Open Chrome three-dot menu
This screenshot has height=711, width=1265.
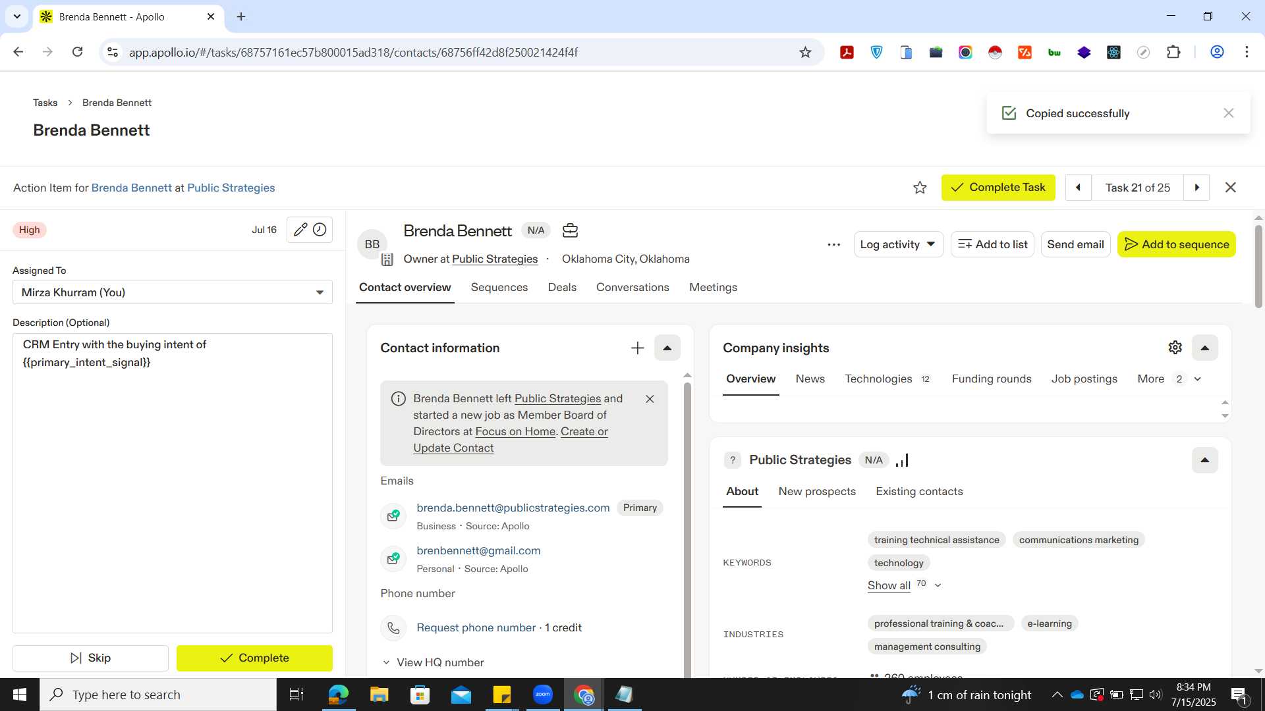pyautogui.click(x=1247, y=52)
